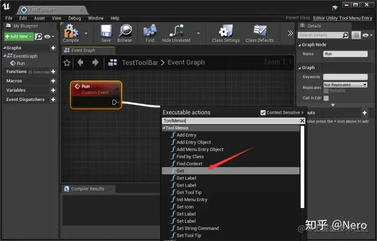Save the blueprint with Save icon

(x=106, y=33)
